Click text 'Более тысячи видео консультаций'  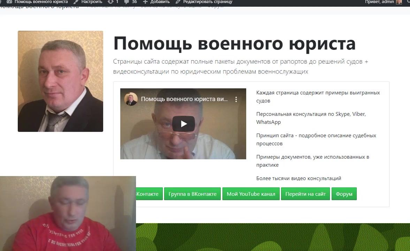point(298,178)
